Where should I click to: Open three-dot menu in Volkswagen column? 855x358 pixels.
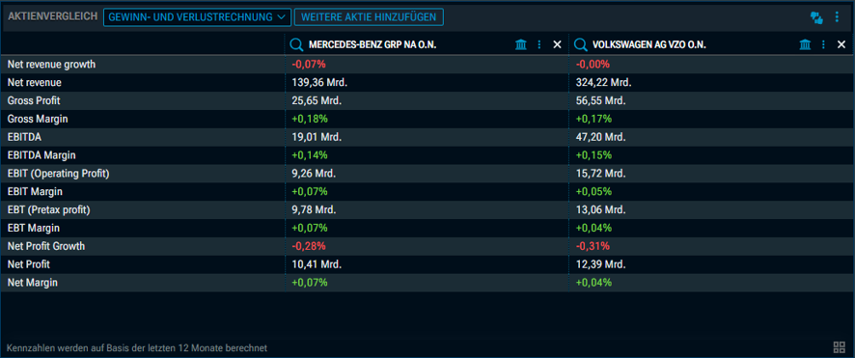pyautogui.click(x=823, y=45)
